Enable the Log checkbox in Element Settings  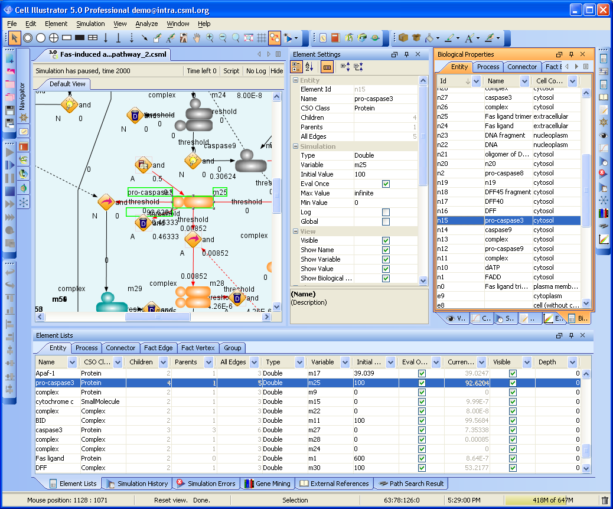coord(386,212)
